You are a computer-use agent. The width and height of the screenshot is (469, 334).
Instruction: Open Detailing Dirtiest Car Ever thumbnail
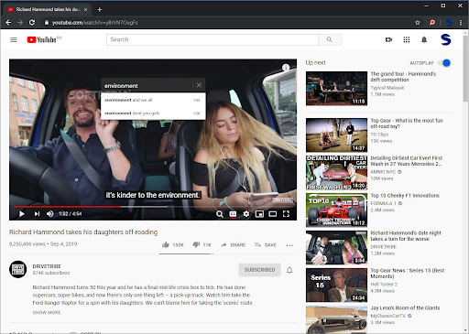pos(336,172)
